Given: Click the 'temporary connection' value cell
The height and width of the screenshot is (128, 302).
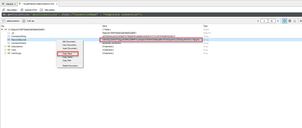Looking at the screenshot, I should pyautogui.click(x=112, y=43).
